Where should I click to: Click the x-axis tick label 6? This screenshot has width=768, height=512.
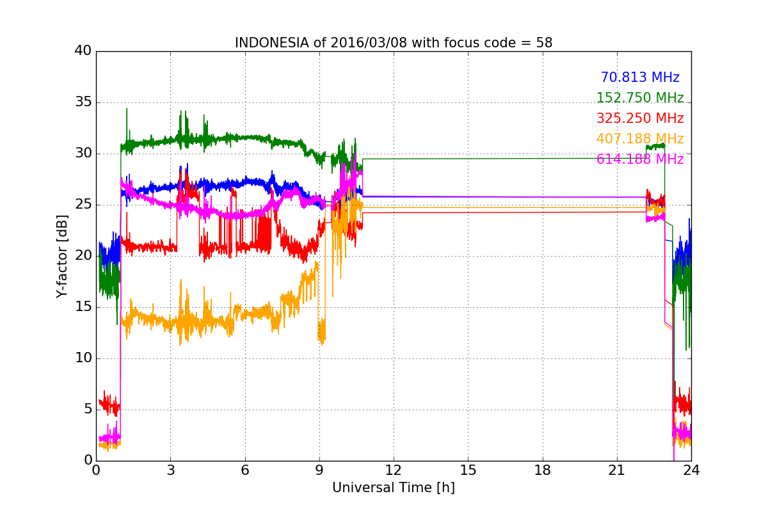coord(245,470)
